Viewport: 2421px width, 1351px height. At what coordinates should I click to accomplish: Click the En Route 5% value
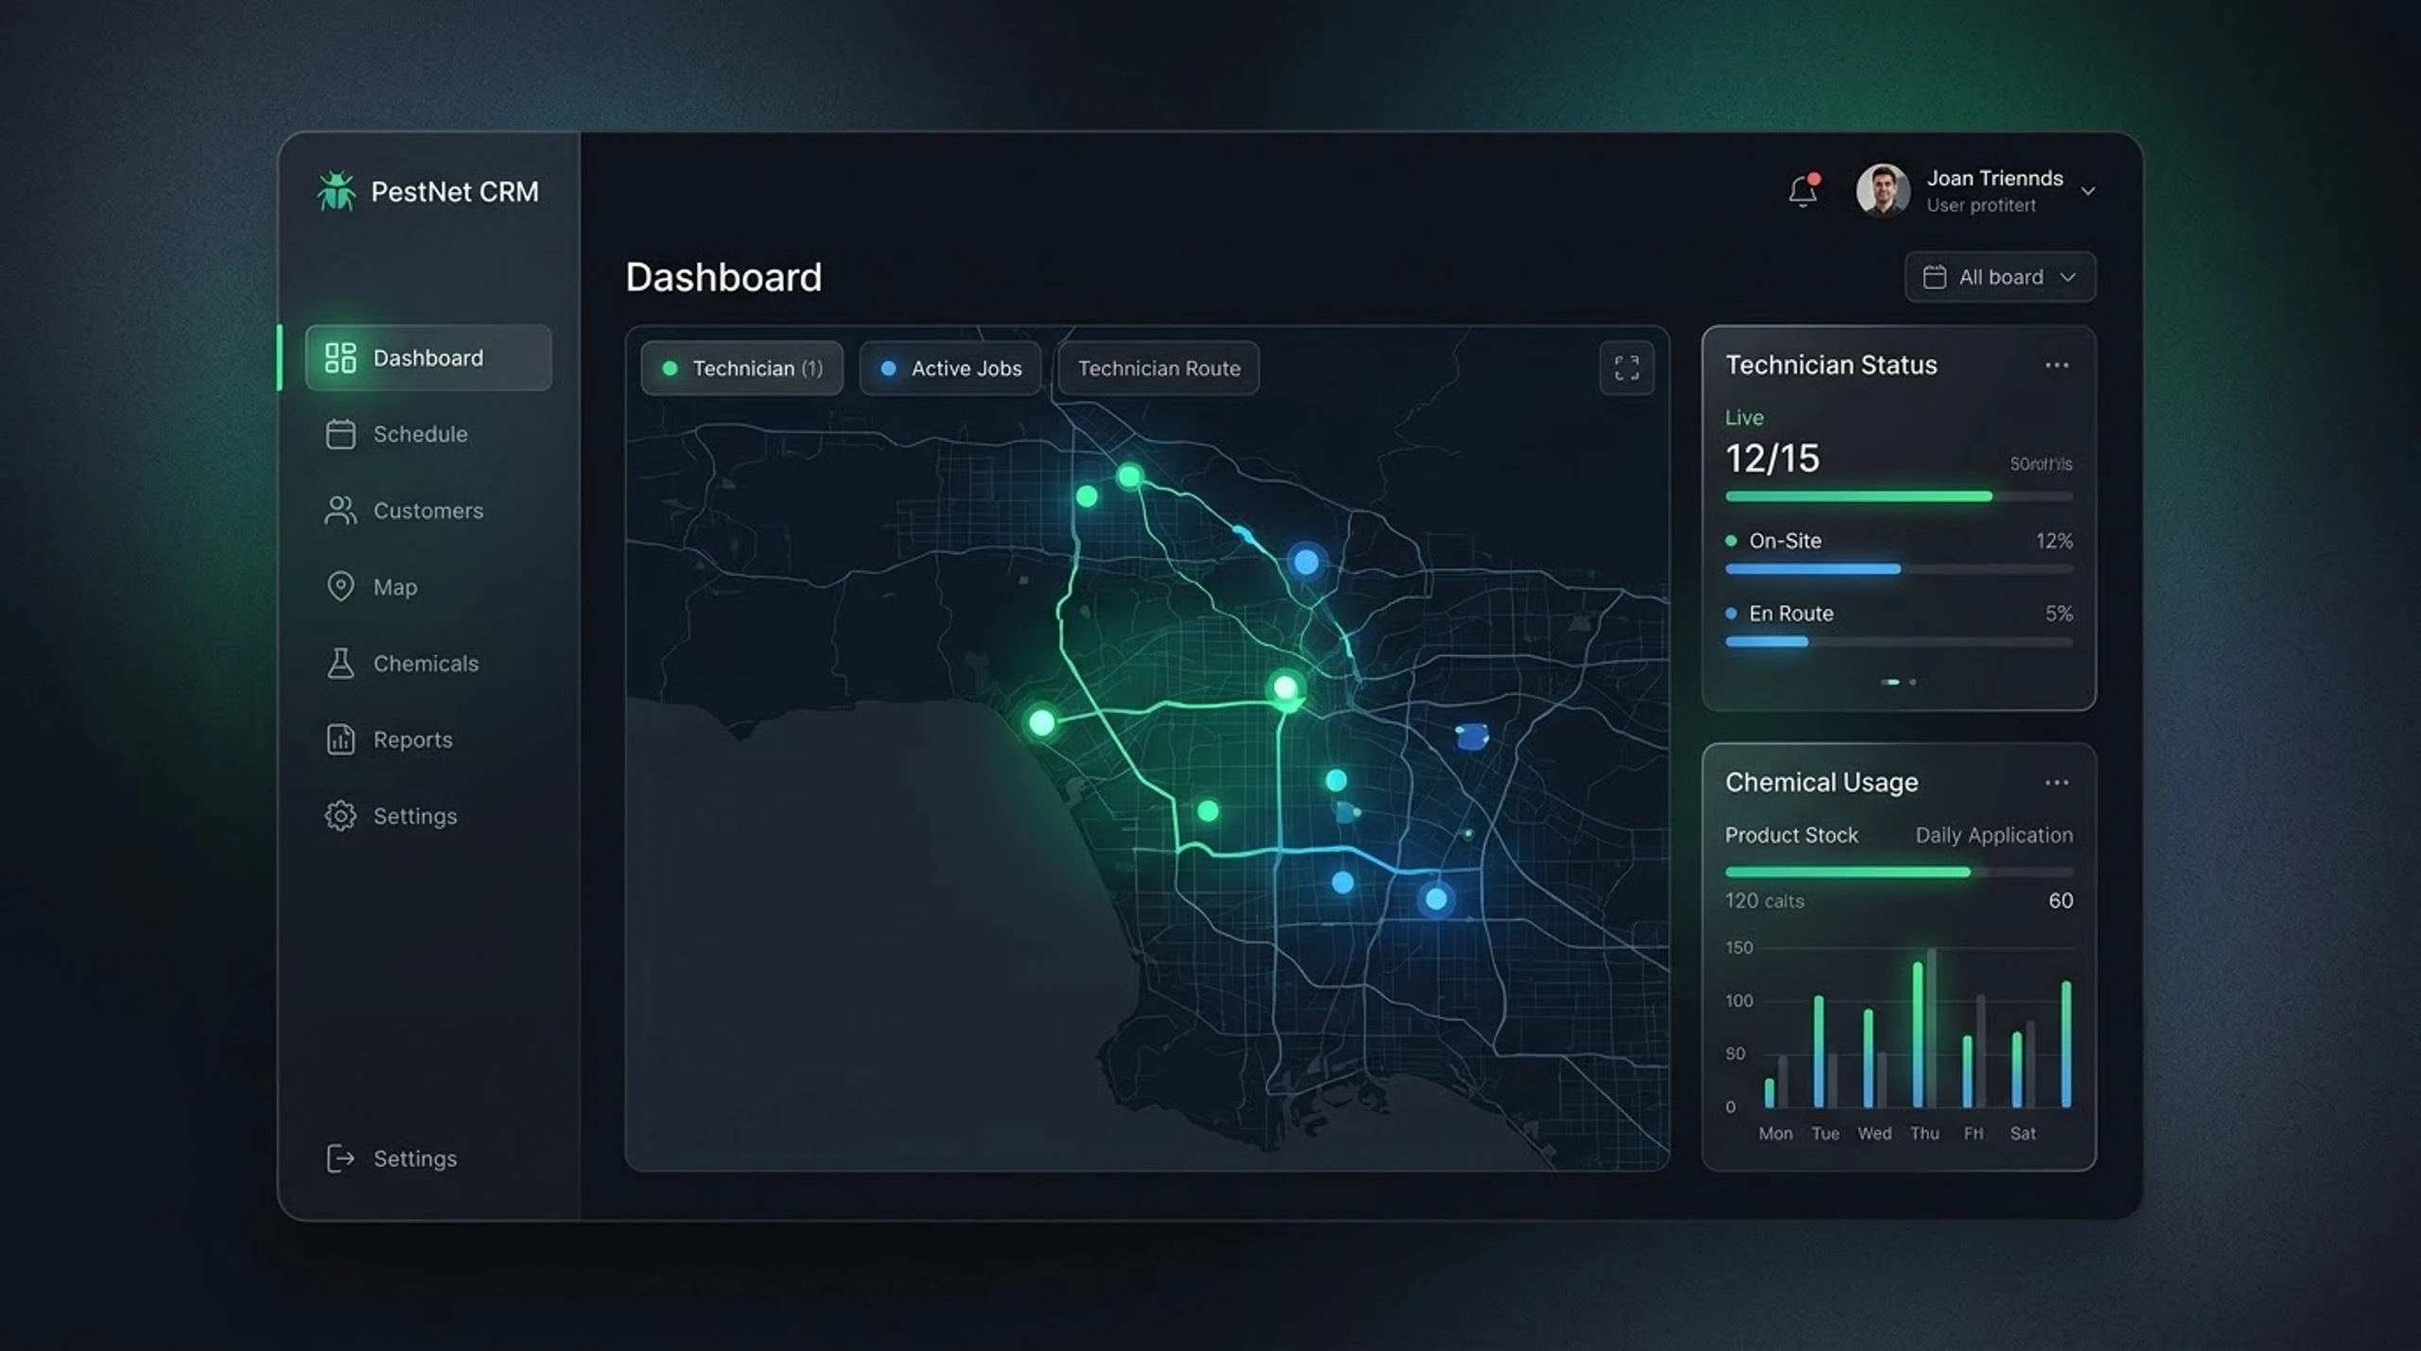click(x=2059, y=614)
